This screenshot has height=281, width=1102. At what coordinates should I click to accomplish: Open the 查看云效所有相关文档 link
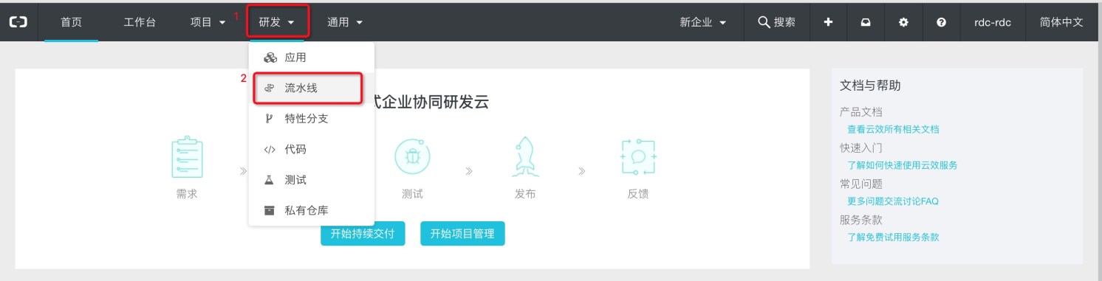(x=893, y=129)
